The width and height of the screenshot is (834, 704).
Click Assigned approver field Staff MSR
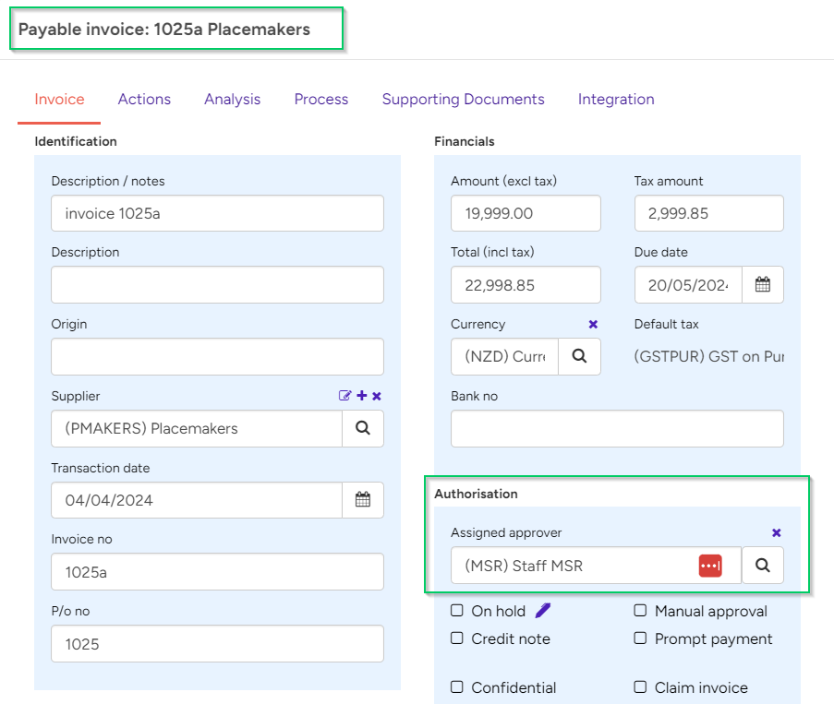point(597,566)
